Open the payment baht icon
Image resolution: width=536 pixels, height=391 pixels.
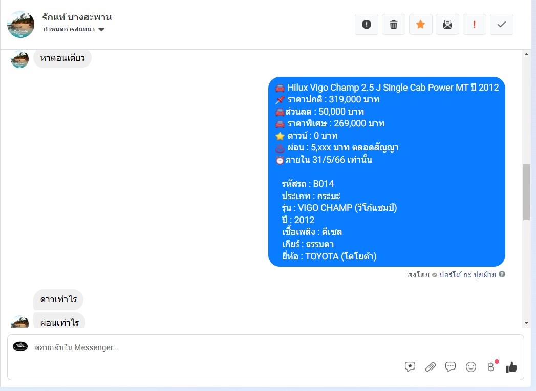(x=491, y=367)
